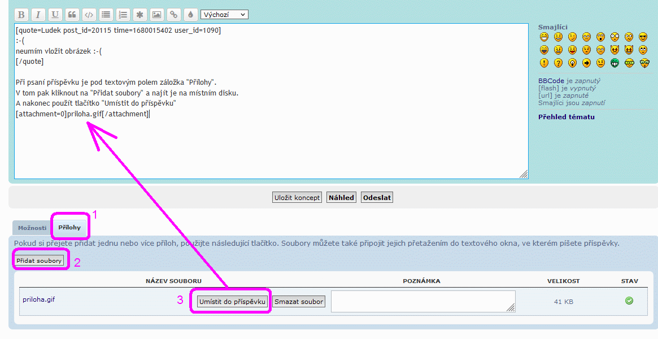The height and width of the screenshot is (339, 658).
Task: Click in the Poznámka comment field
Action: (422, 301)
